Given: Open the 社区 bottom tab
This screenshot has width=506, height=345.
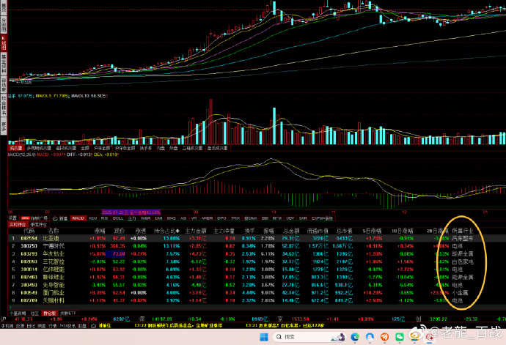Looking at the screenshot, I should pos(34,314).
